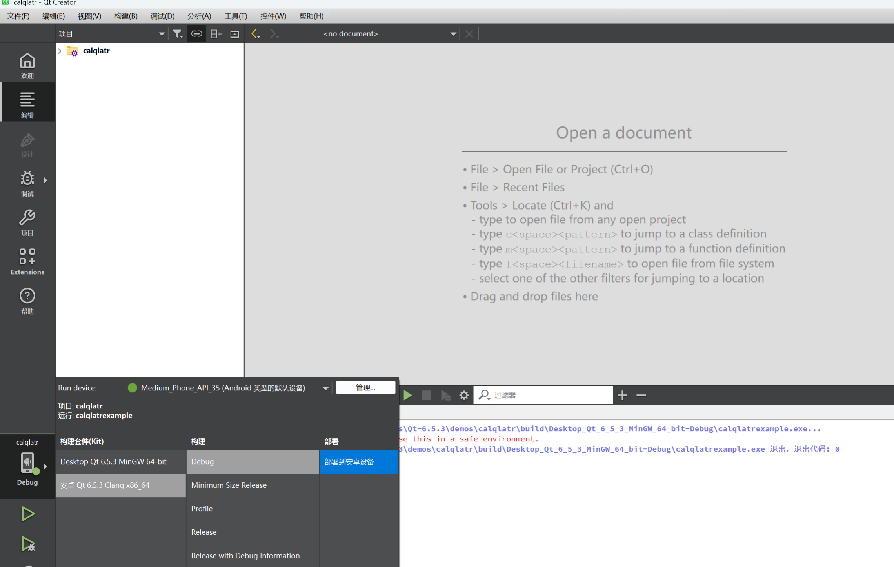Click the 管理... manage button
Image resolution: width=894 pixels, height=567 pixels.
click(x=365, y=388)
